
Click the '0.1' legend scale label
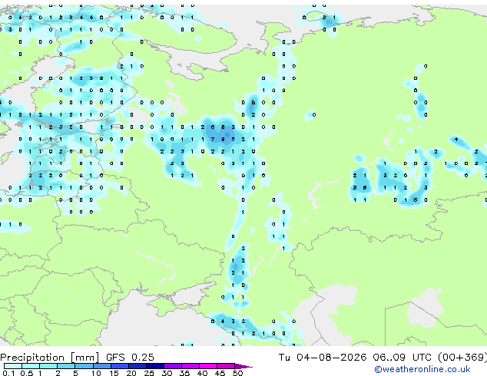[x=8, y=373]
